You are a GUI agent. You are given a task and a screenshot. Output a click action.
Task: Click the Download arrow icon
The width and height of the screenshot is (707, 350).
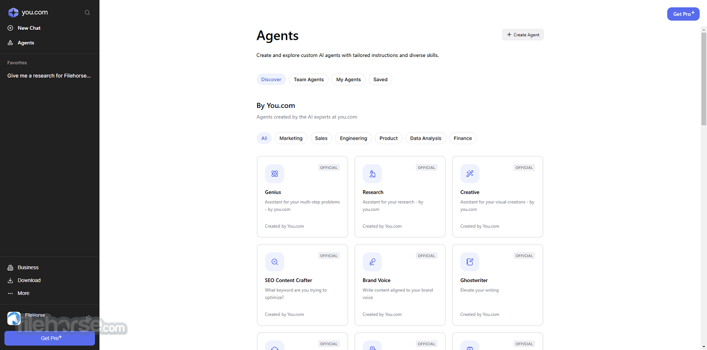point(10,280)
